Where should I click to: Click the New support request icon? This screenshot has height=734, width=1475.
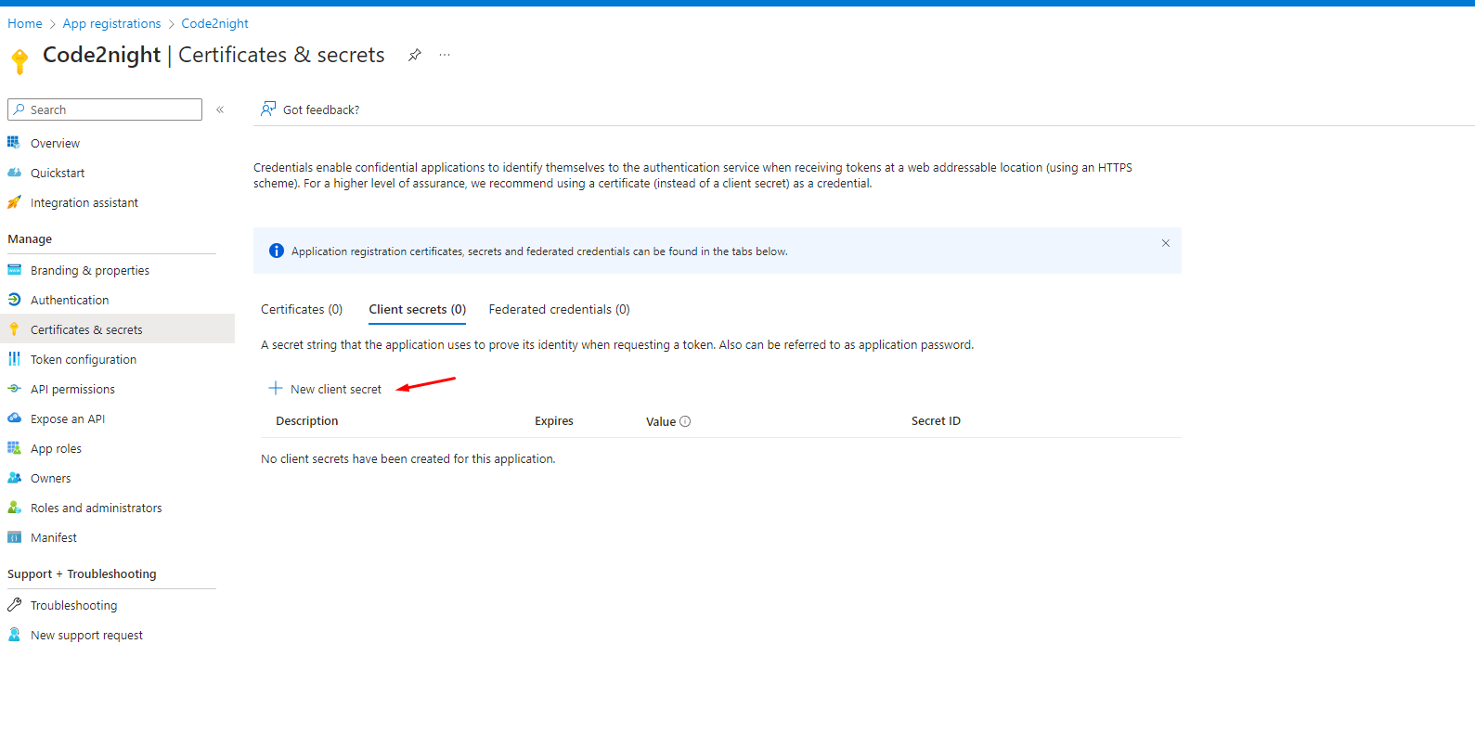14,635
